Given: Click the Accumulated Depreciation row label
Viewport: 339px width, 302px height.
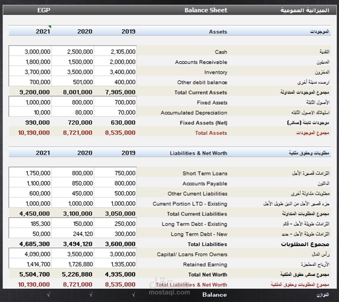Looking at the screenshot, I should tap(194, 112).
